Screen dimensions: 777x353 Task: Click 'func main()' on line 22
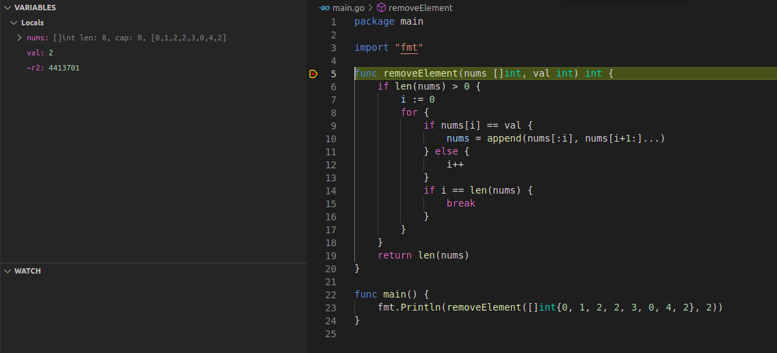[386, 294]
